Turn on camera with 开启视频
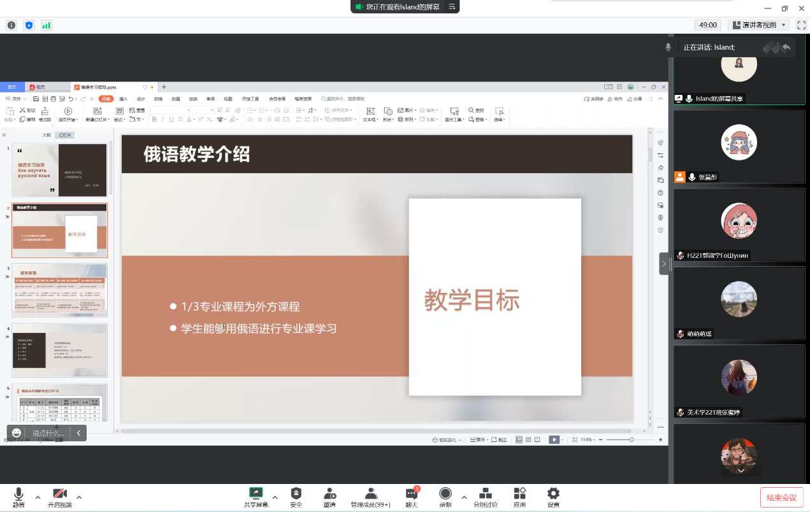810x512 pixels. pyautogui.click(x=60, y=497)
